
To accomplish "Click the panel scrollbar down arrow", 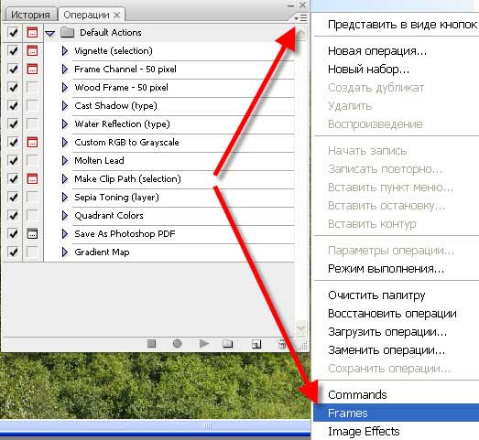I will [x=301, y=327].
